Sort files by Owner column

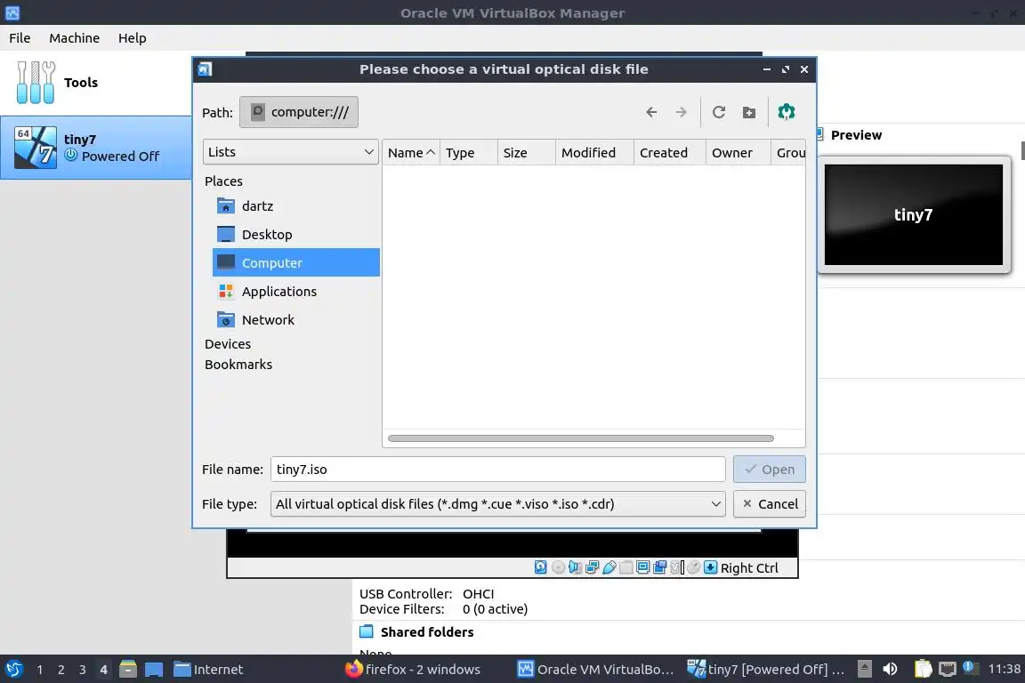click(738, 152)
